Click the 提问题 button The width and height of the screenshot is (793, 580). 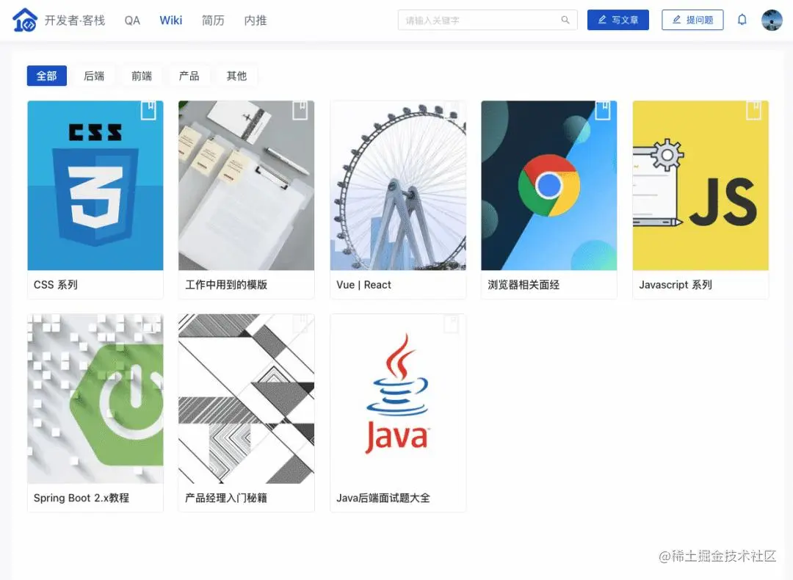point(692,20)
